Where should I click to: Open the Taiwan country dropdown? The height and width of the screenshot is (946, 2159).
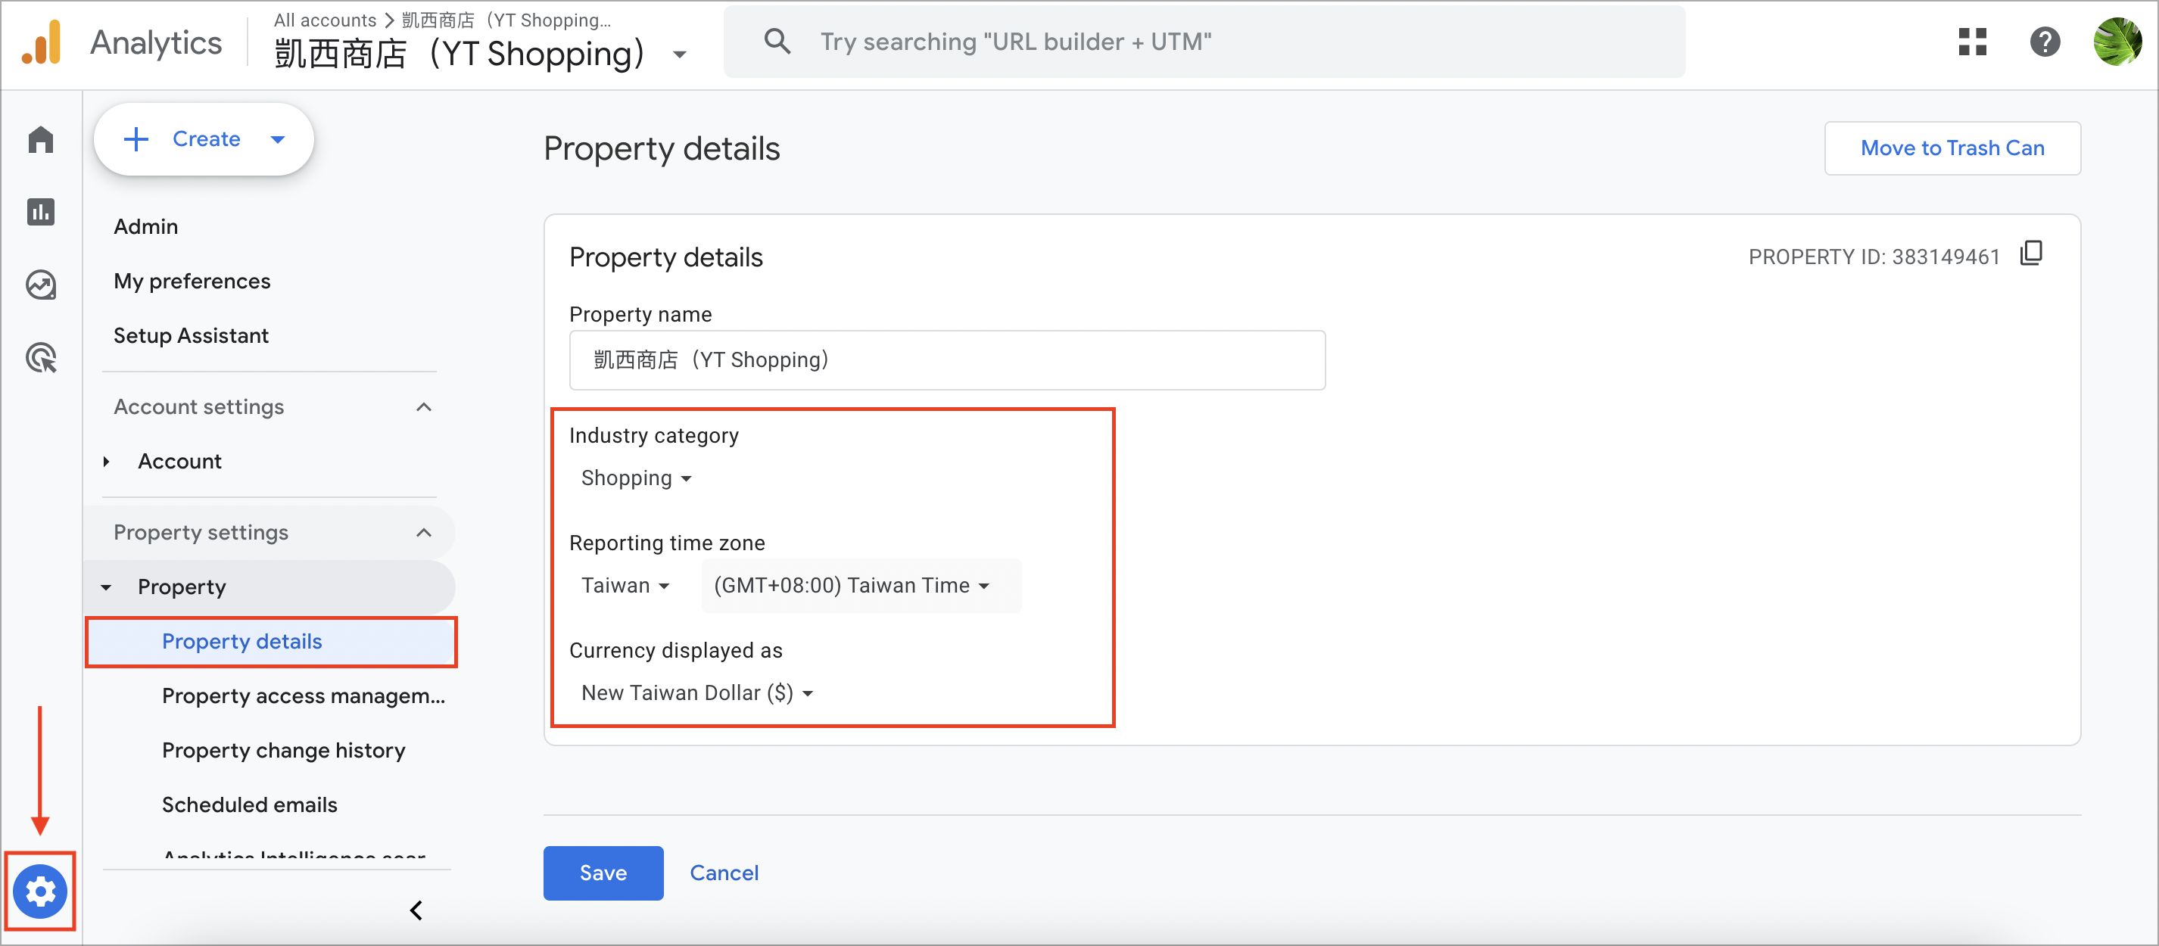(625, 585)
